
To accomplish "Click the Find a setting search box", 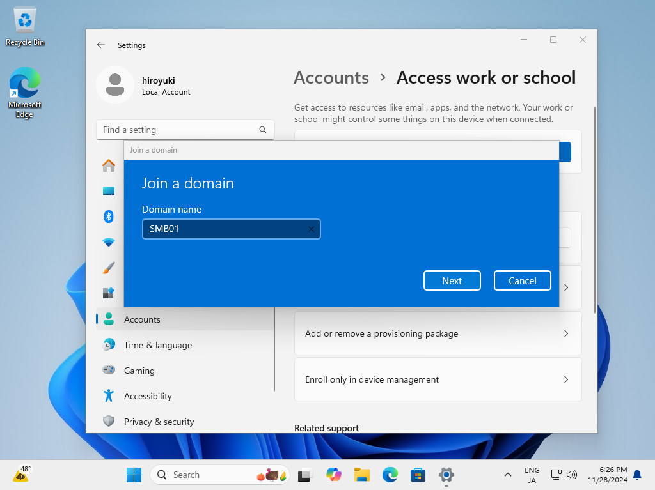I will pyautogui.click(x=179, y=130).
